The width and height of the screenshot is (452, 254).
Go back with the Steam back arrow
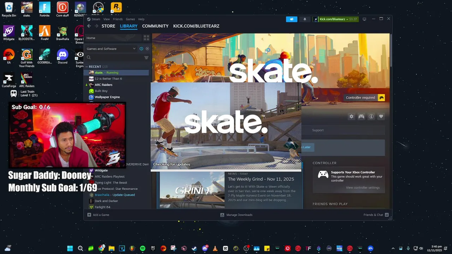89,26
